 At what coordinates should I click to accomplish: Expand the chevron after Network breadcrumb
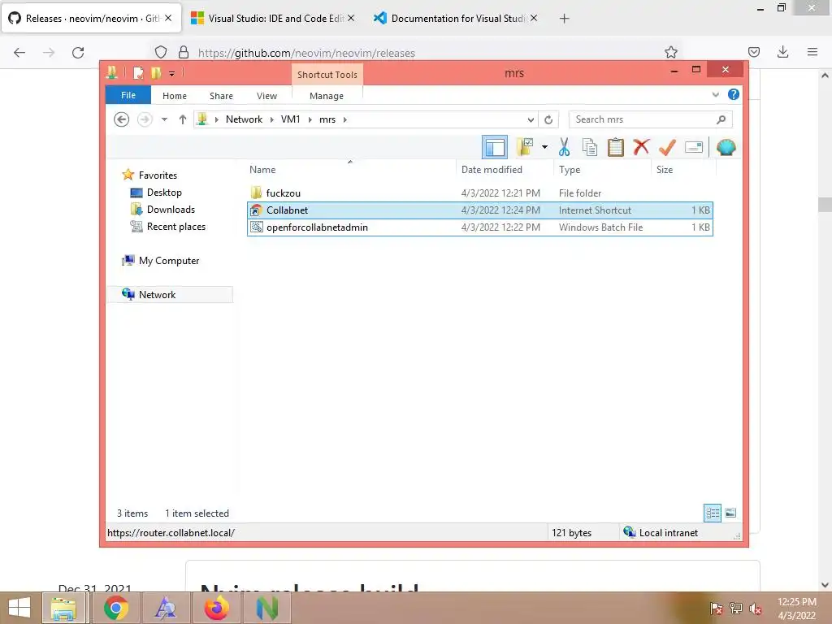click(271, 119)
